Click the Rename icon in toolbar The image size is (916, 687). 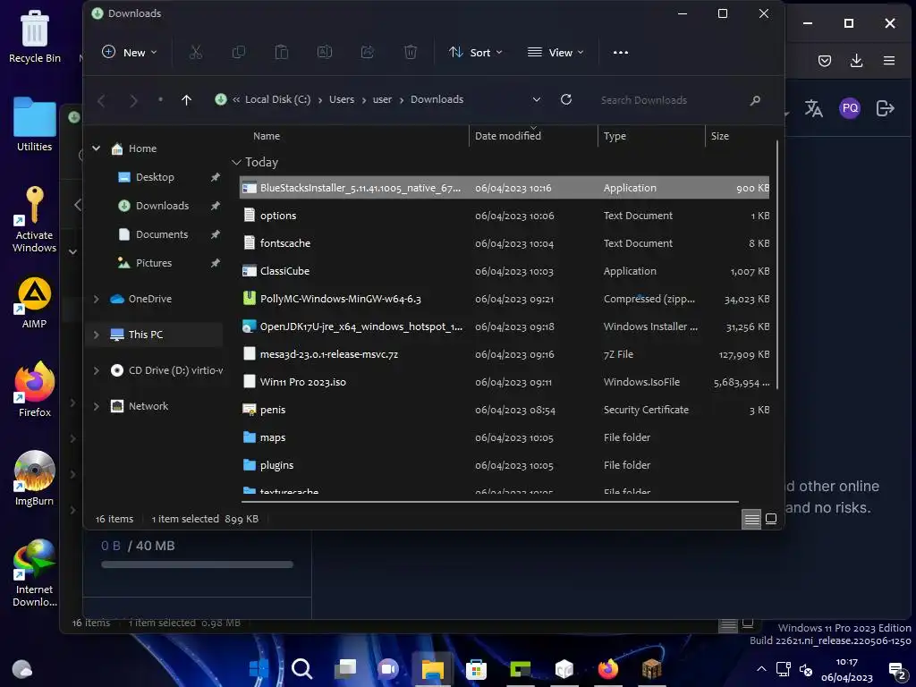coord(324,52)
